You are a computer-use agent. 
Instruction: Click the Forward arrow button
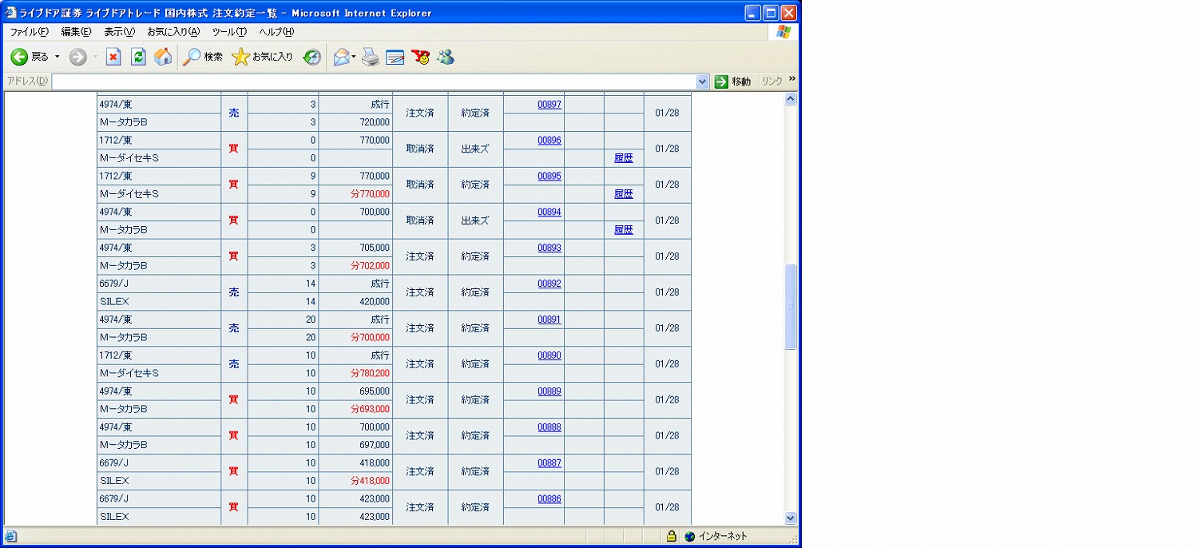coord(77,57)
